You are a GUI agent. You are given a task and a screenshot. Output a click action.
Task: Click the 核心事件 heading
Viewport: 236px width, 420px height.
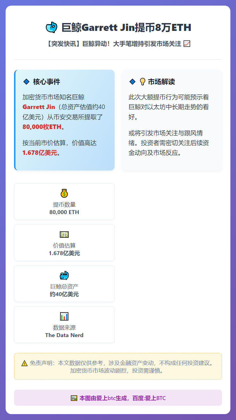pyautogui.click(x=47, y=82)
